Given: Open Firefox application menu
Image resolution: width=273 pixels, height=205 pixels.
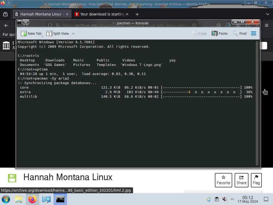Looking at the screenshot, I should pos(267,25).
